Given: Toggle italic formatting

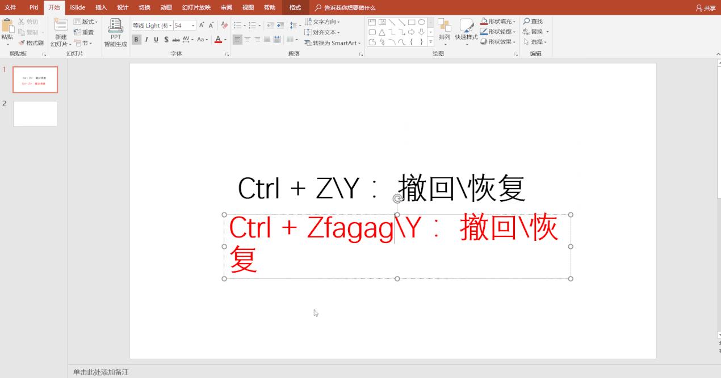Looking at the screenshot, I should [x=146, y=39].
